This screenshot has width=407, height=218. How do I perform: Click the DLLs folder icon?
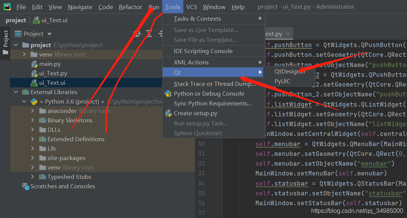(x=43, y=130)
